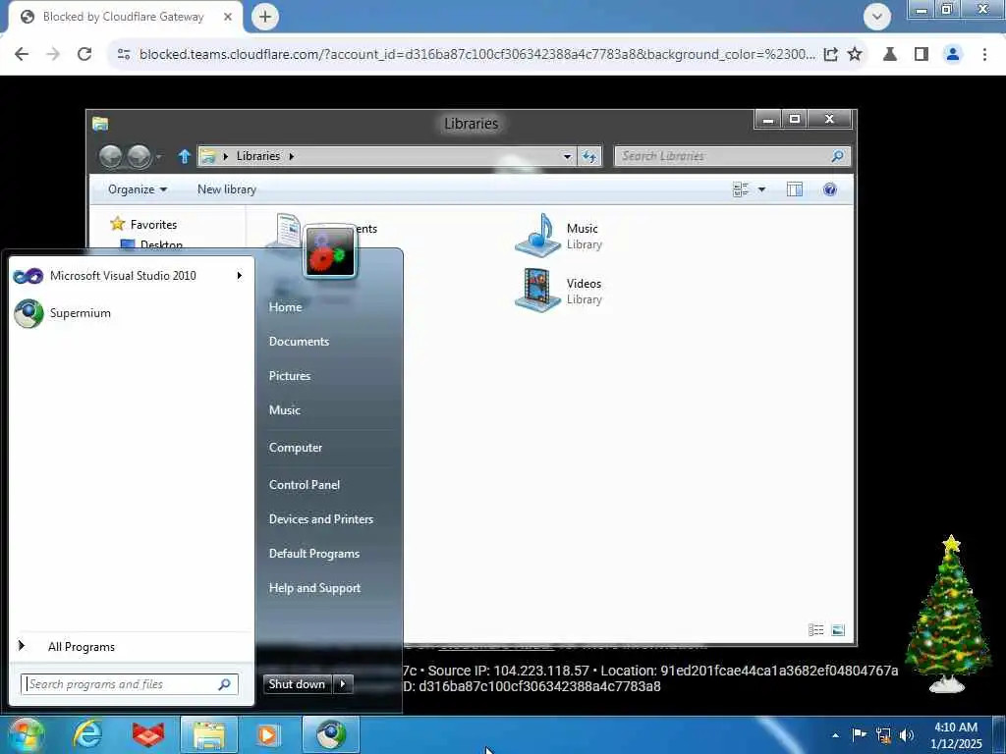The height and width of the screenshot is (754, 1006).
Task: Open Pictures from the Start menu
Action: coord(290,376)
